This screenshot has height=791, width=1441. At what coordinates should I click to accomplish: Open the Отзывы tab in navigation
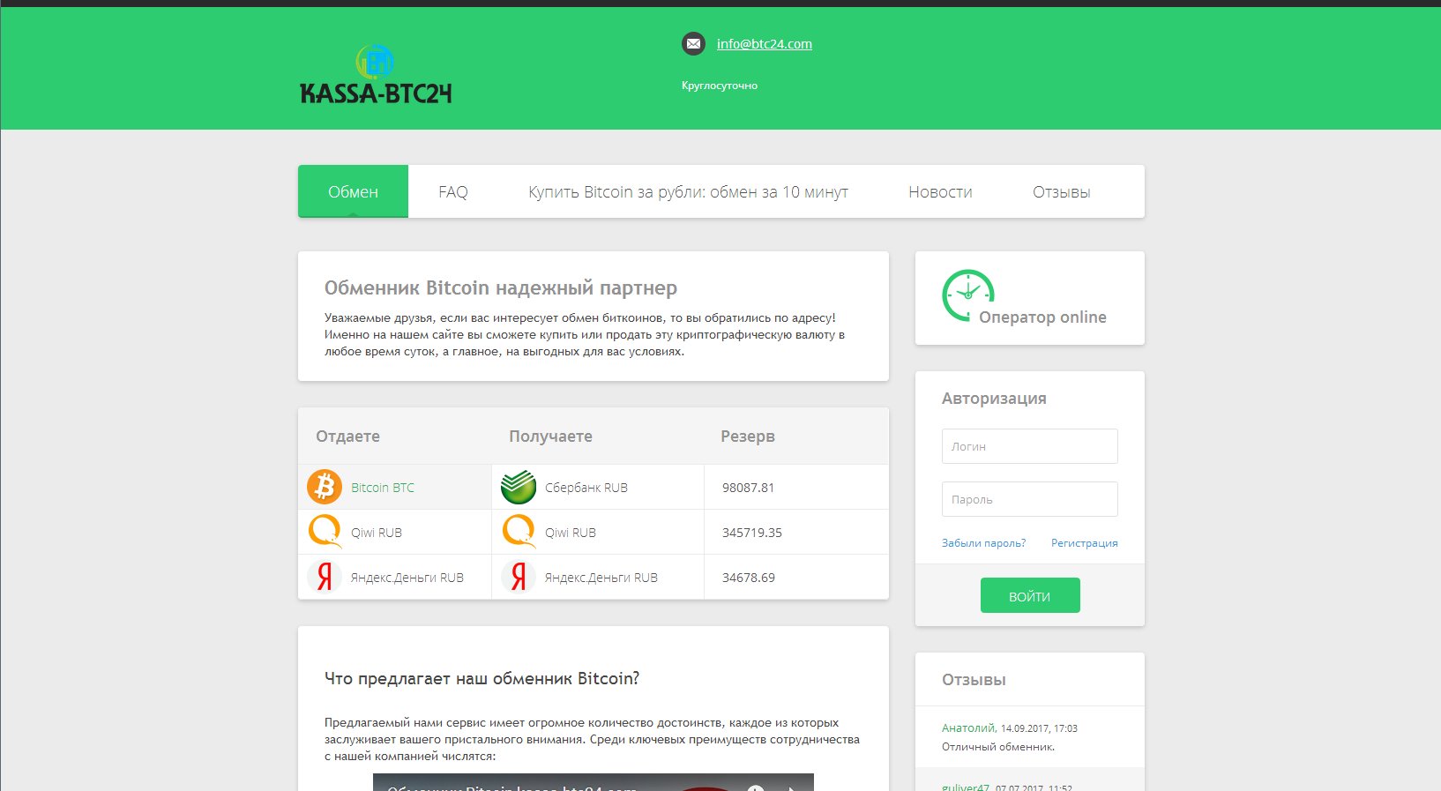point(1062,191)
